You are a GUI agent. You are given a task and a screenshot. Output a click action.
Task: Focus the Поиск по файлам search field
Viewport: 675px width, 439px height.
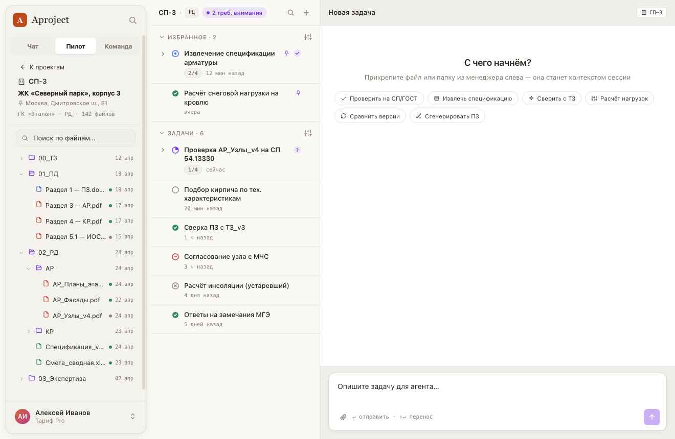(76, 138)
